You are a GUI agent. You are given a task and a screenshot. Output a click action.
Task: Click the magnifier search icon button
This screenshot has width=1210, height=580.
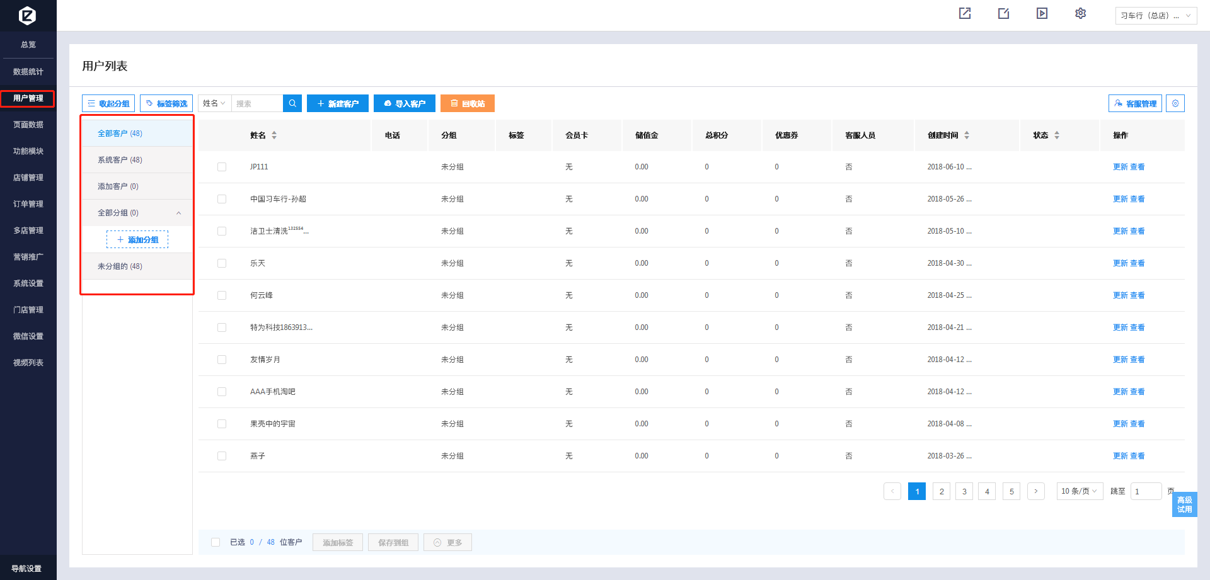click(292, 103)
